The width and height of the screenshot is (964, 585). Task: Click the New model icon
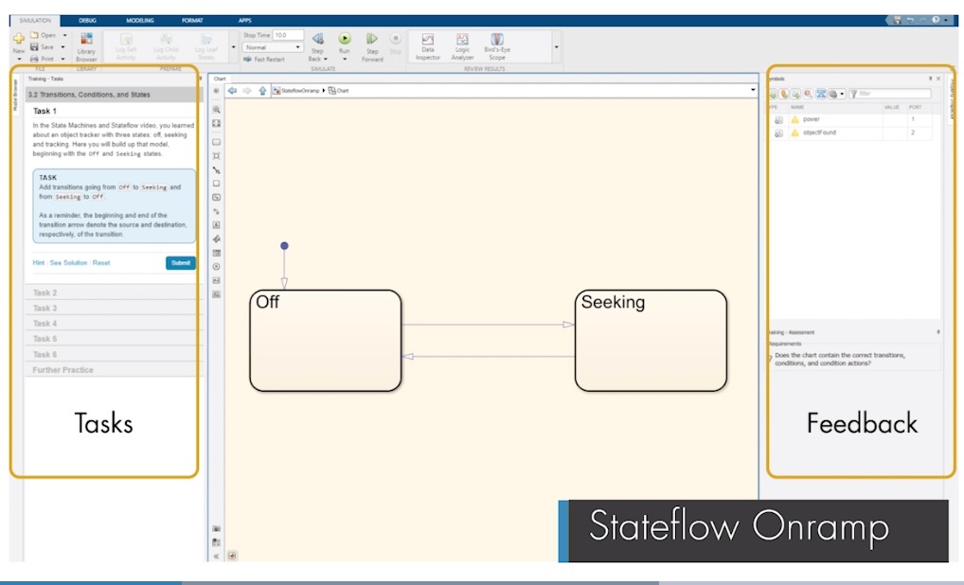(x=19, y=40)
